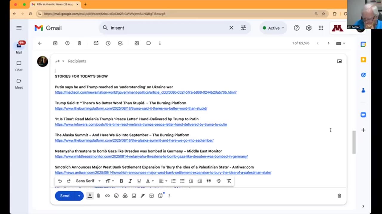Show search options filter icon
382x214 pixels.
point(244,28)
